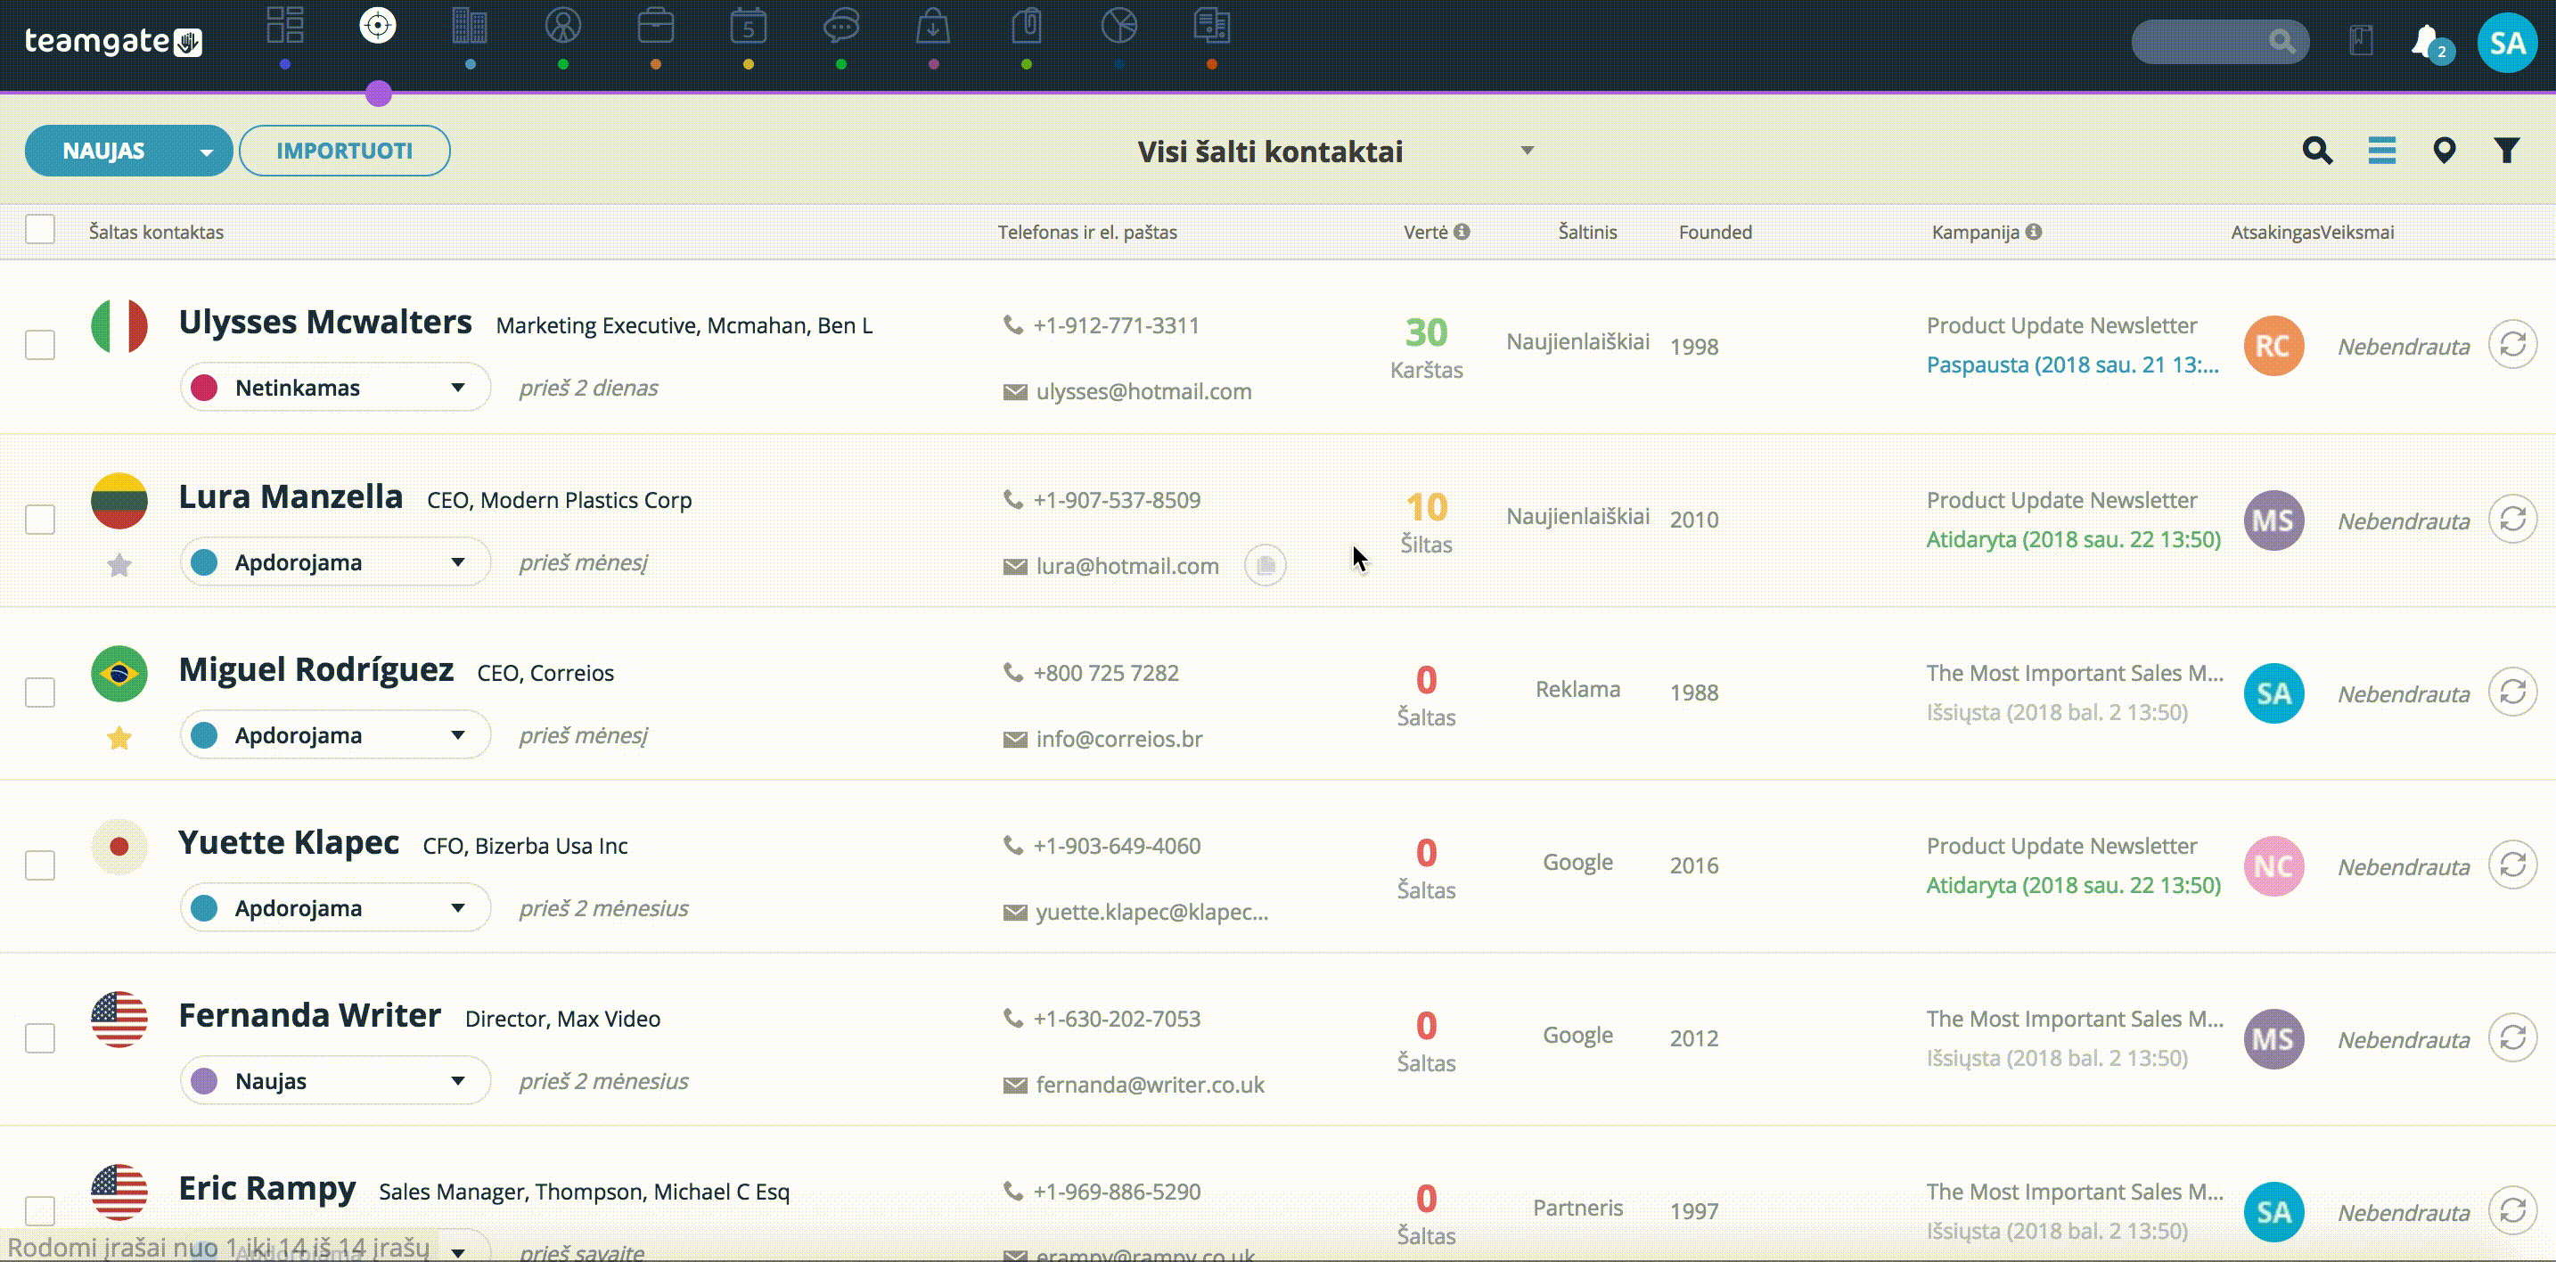This screenshot has height=1262, width=2556.
Task: Open the calendar icon in top navigation
Action: click(x=748, y=26)
